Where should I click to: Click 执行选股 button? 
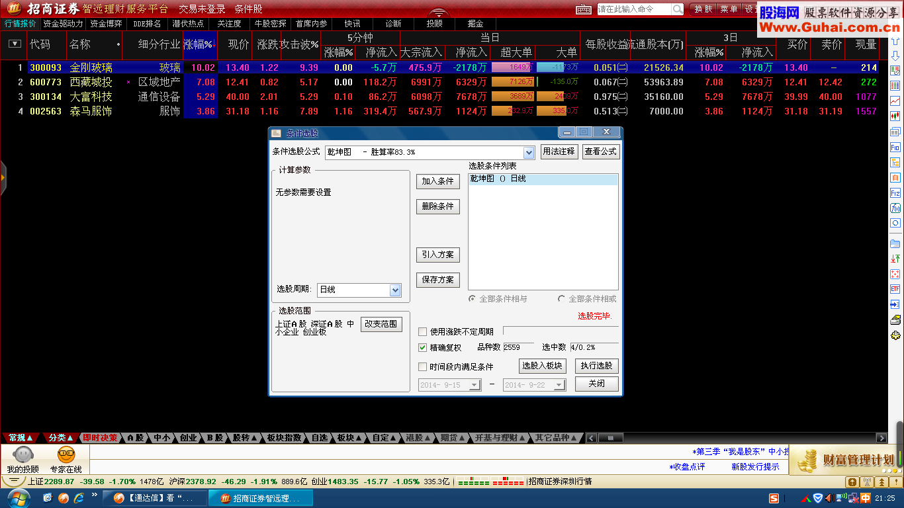tap(596, 366)
